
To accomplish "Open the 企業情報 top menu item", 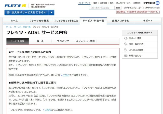I will click(137, 3).
